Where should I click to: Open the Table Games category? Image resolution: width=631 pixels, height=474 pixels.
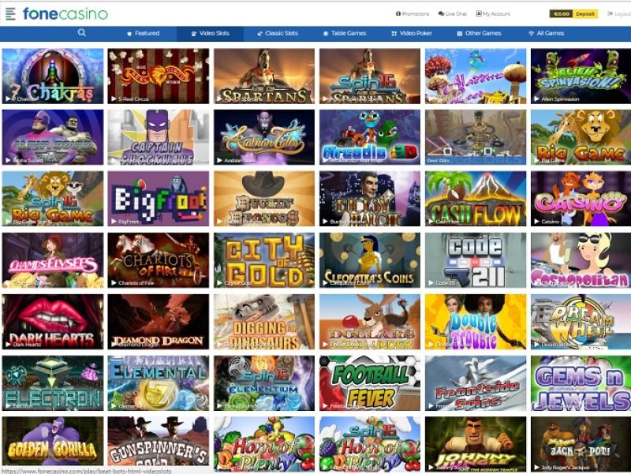(x=345, y=33)
